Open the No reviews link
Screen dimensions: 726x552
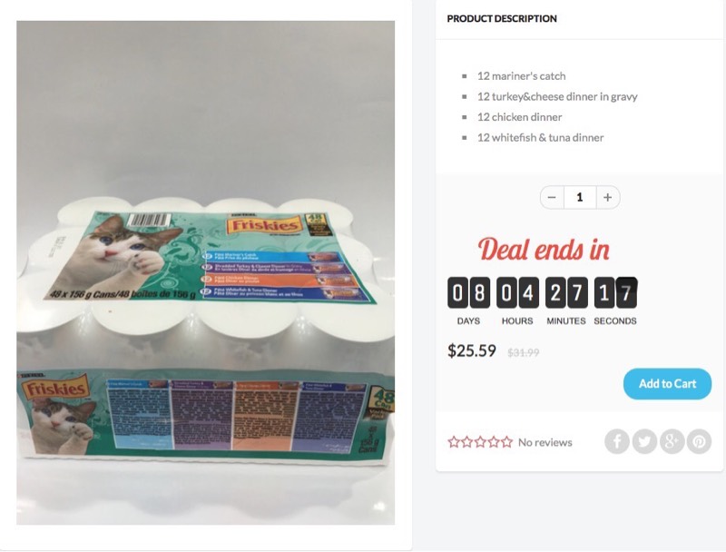(545, 442)
